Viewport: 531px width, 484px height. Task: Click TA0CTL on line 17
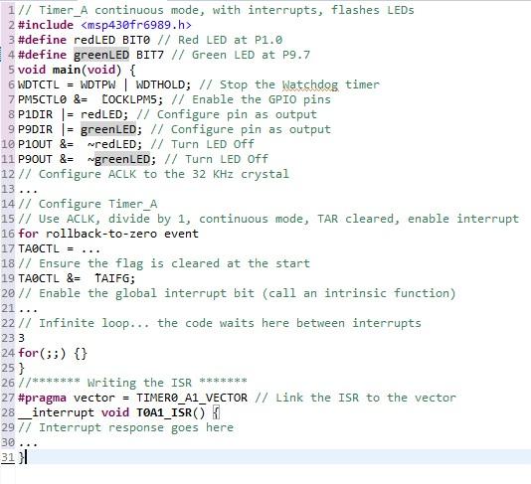pos(39,248)
